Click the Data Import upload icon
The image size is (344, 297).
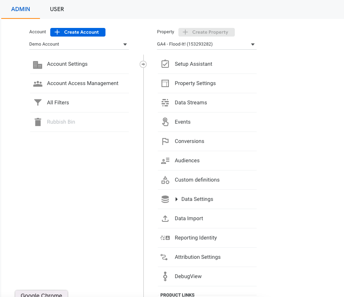(x=165, y=219)
